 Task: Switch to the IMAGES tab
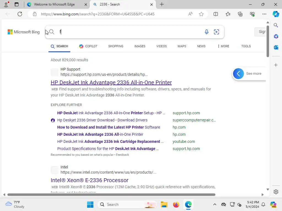(x=140, y=46)
